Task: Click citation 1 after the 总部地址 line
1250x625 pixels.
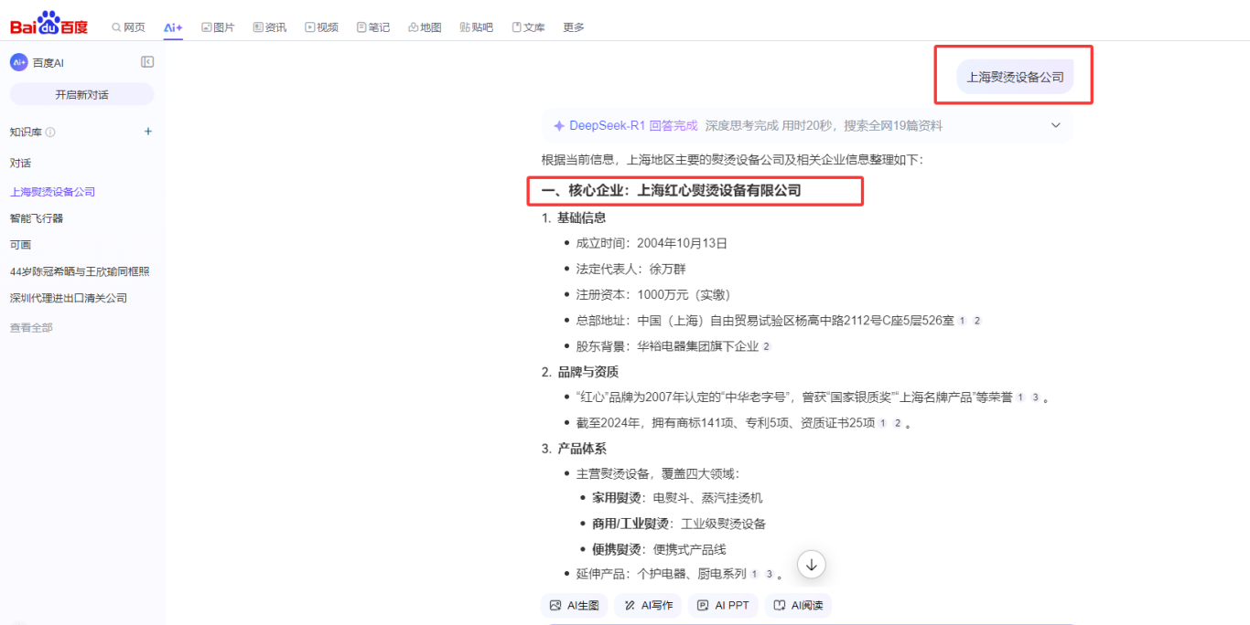Action: click(961, 321)
